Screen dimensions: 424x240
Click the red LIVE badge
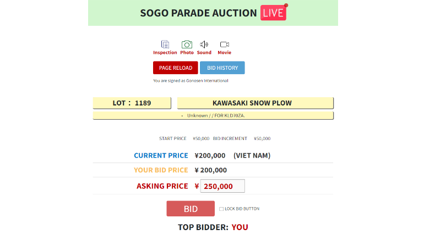click(x=274, y=13)
